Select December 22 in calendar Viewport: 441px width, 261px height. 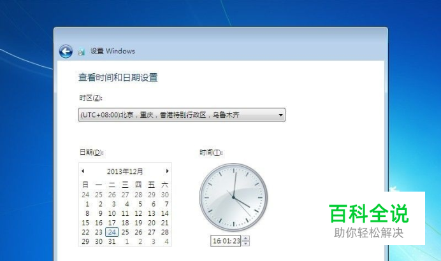(85, 232)
